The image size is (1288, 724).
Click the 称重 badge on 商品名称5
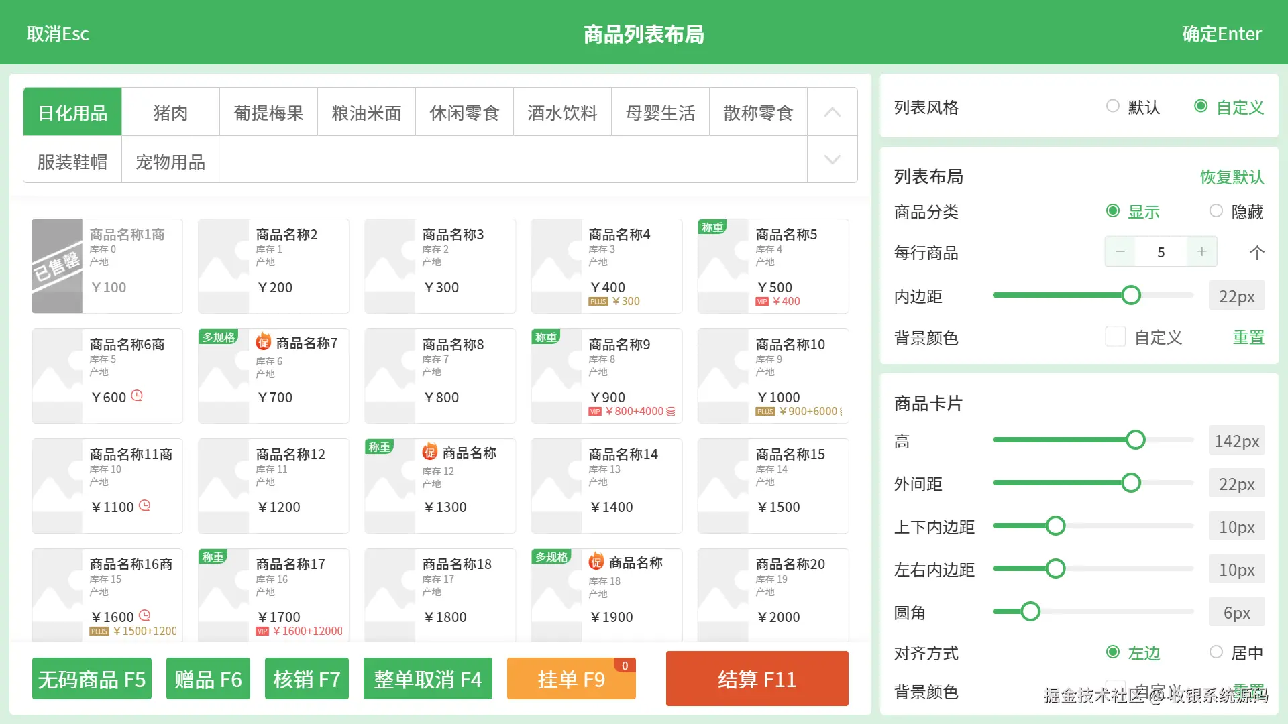coord(712,227)
